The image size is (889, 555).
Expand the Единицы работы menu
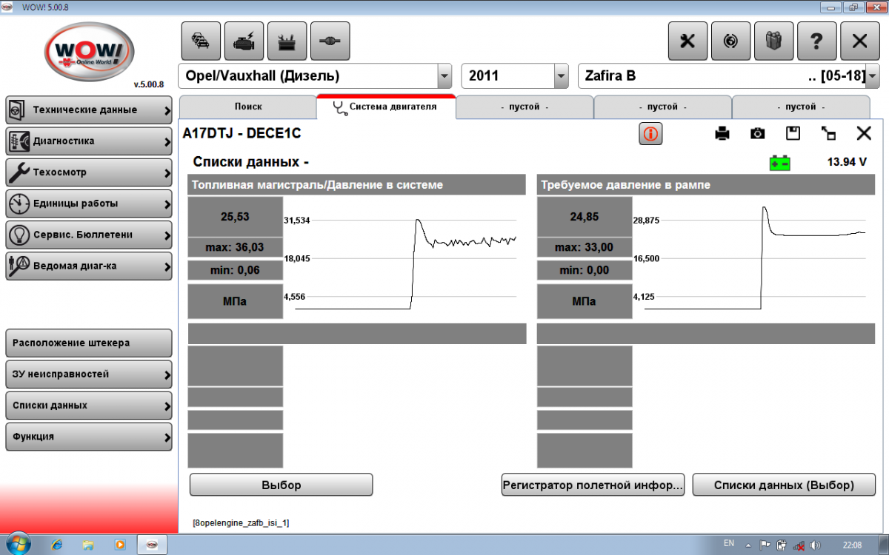point(89,203)
